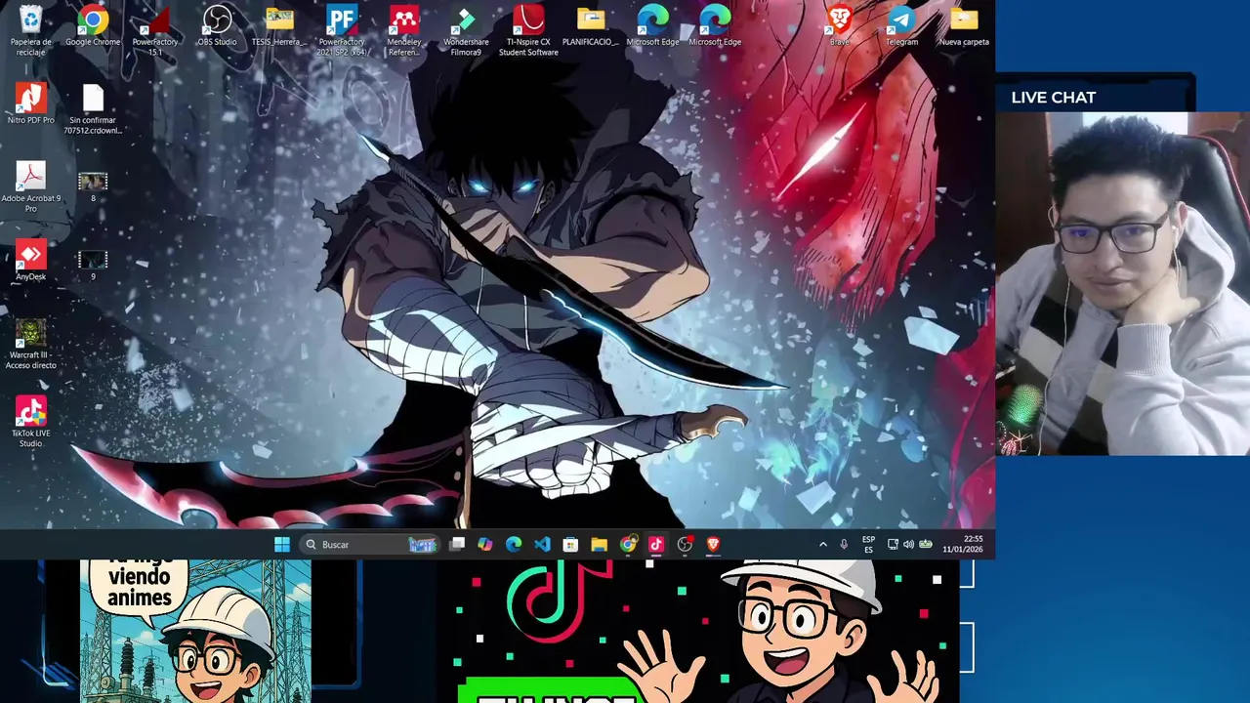Screen dimensions: 1250x703
Task: Select the AnyDesk desktop shortcut
Action: click(x=30, y=260)
